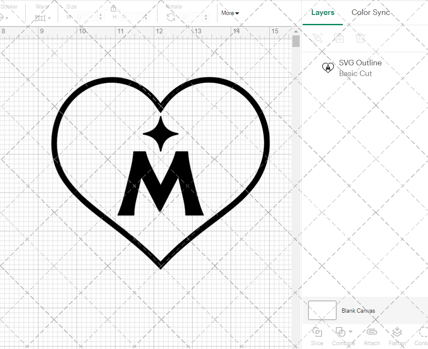Select the SVG Outline layer name
This screenshot has width=428, height=349.
(x=360, y=63)
